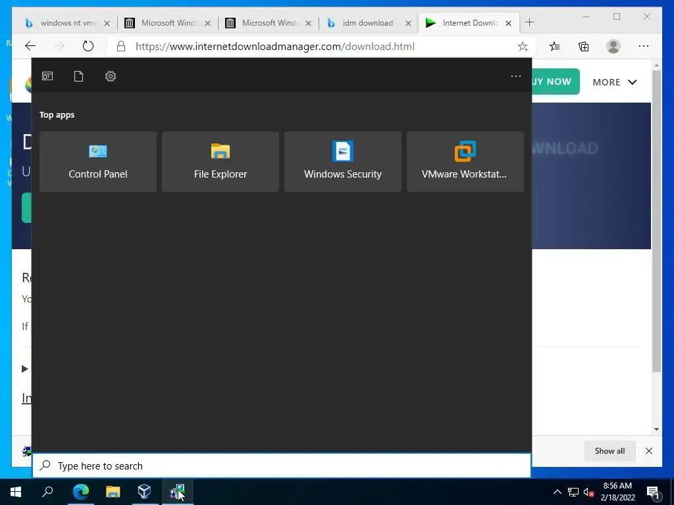Open File Explorer from the taskbar
The height and width of the screenshot is (505, 674).
tap(113, 492)
